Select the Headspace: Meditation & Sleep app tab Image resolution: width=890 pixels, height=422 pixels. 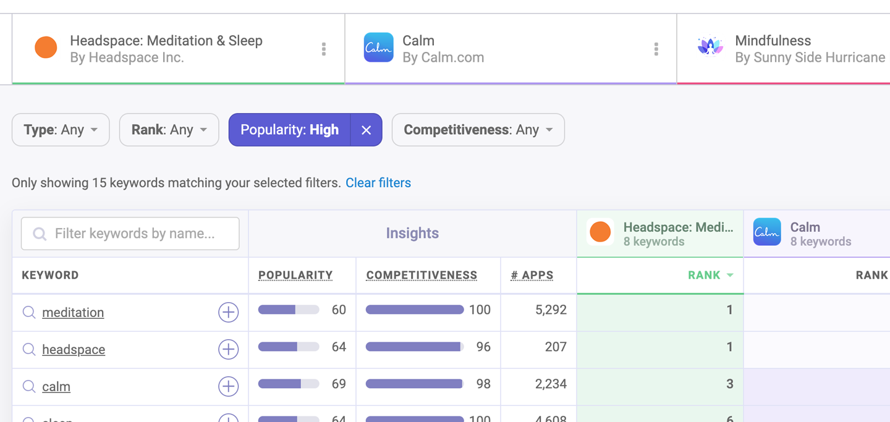(178, 49)
